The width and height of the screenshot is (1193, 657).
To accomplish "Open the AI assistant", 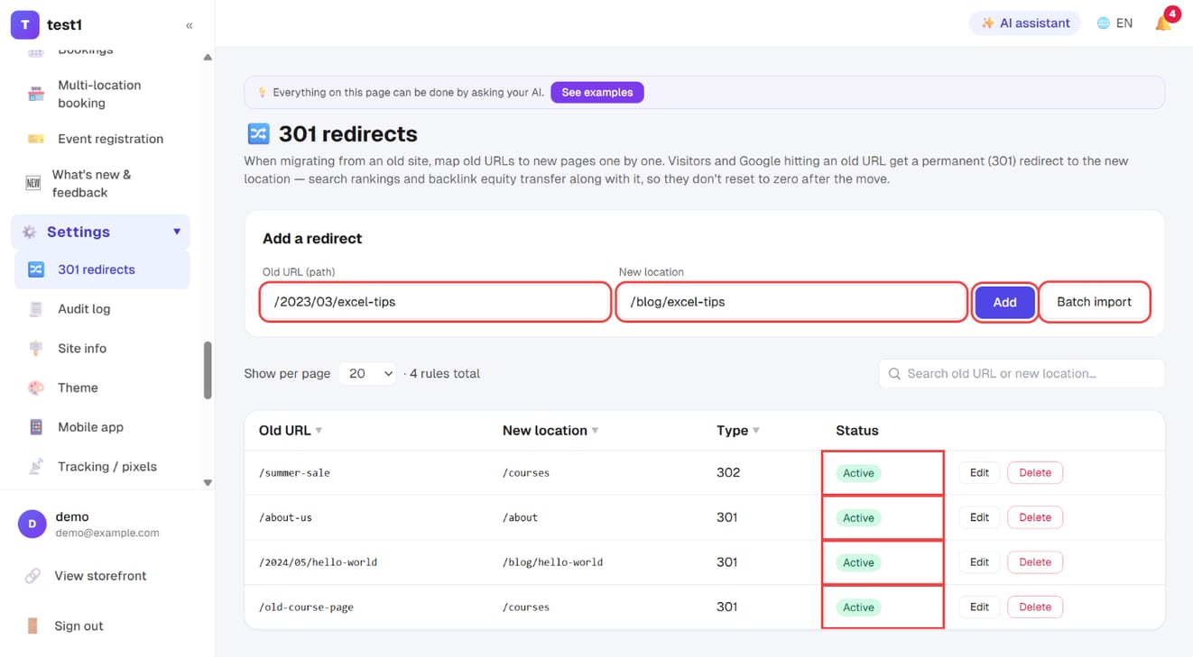I will [1025, 23].
